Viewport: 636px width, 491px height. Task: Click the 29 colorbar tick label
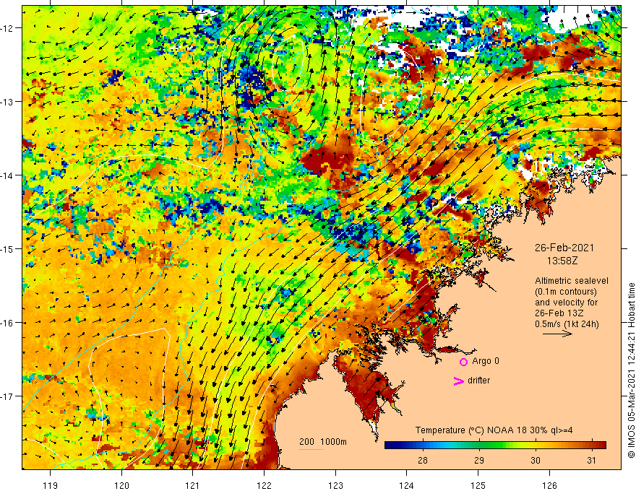pyautogui.click(x=479, y=460)
